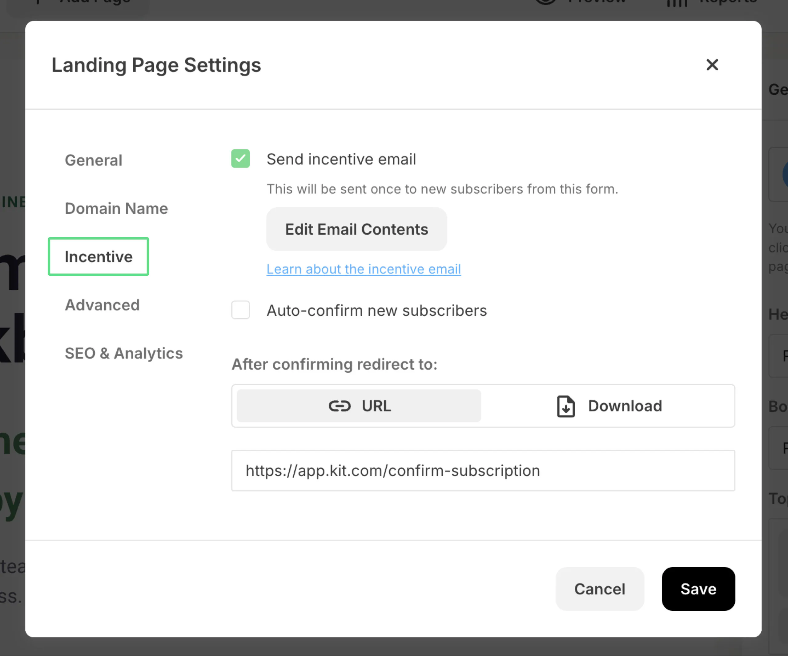This screenshot has width=788, height=656.
Task: Click the file download icon
Action: [565, 406]
